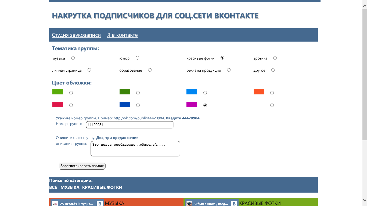Click the 'Тематика группы:' heading
367x206 pixels.
pyautogui.click(x=75, y=49)
